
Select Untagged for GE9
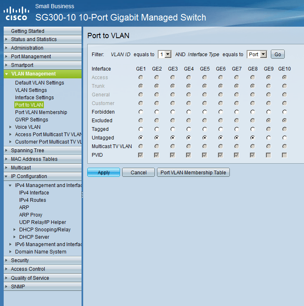point(268,138)
